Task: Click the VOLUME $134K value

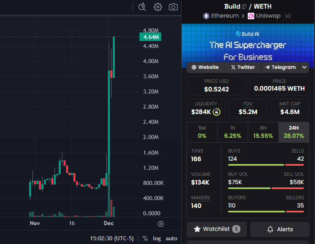Action: [200, 182]
